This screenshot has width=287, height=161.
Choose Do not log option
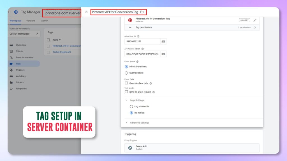coord(131,113)
